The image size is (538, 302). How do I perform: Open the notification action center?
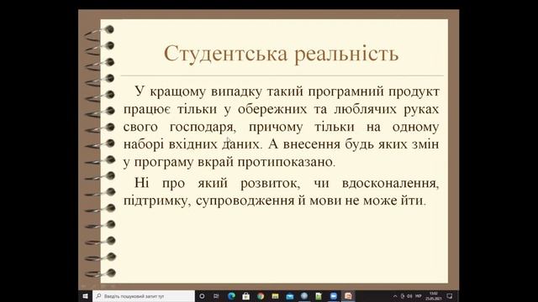point(450,296)
